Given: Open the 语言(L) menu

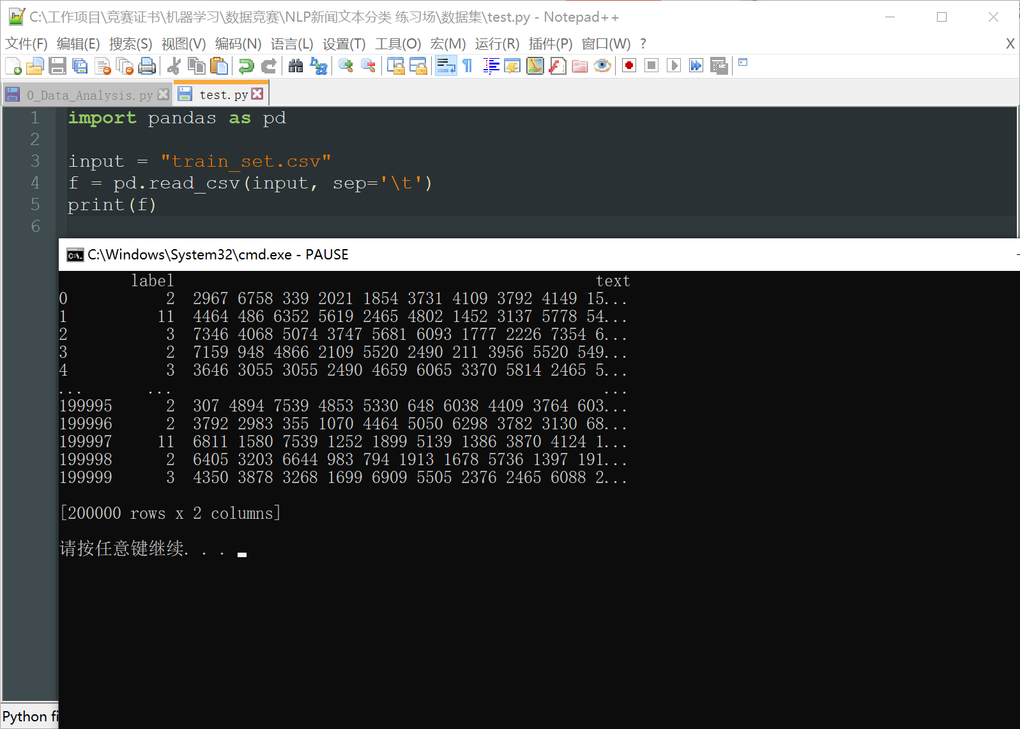Looking at the screenshot, I should (292, 43).
